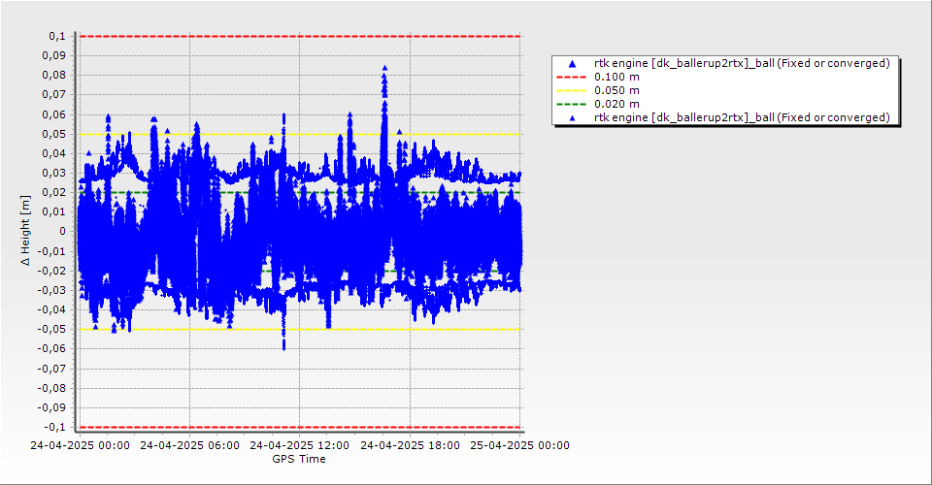Click the 24-04-2025 12:00 time label
This screenshot has height=485, width=932.
coord(300,445)
